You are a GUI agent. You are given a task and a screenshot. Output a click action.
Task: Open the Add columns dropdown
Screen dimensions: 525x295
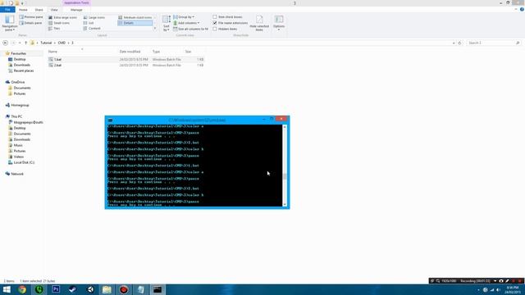pos(186,23)
